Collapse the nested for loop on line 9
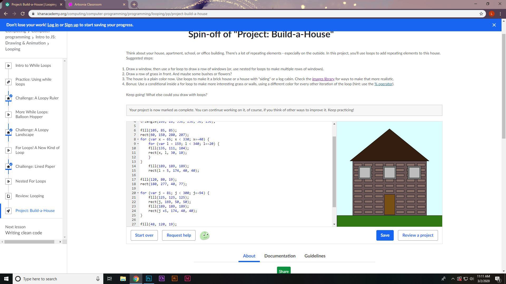Screen dimensions: 506x284 (138, 144)
